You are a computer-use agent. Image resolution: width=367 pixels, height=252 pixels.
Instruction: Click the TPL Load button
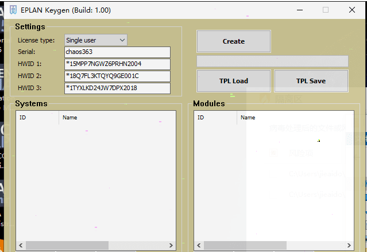coord(233,81)
